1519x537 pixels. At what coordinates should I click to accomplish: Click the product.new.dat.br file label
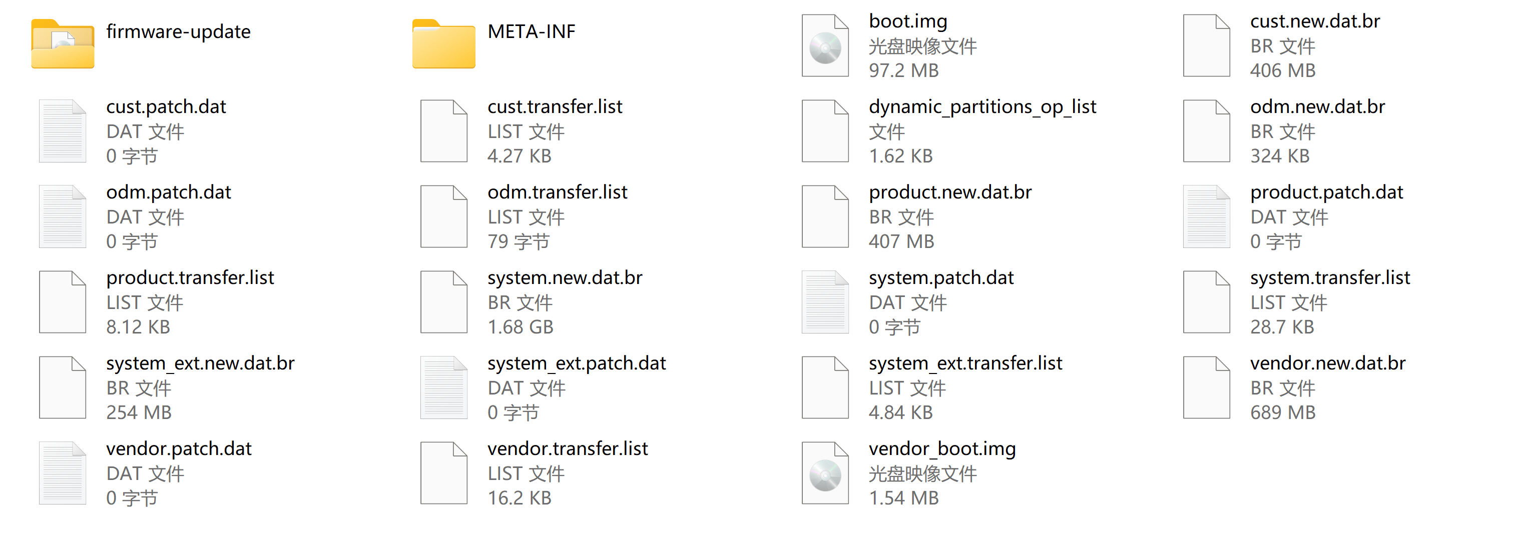(949, 192)
